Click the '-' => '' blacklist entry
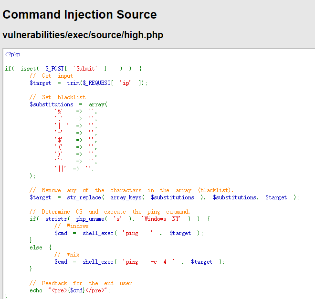 click(x=76, y=133)
